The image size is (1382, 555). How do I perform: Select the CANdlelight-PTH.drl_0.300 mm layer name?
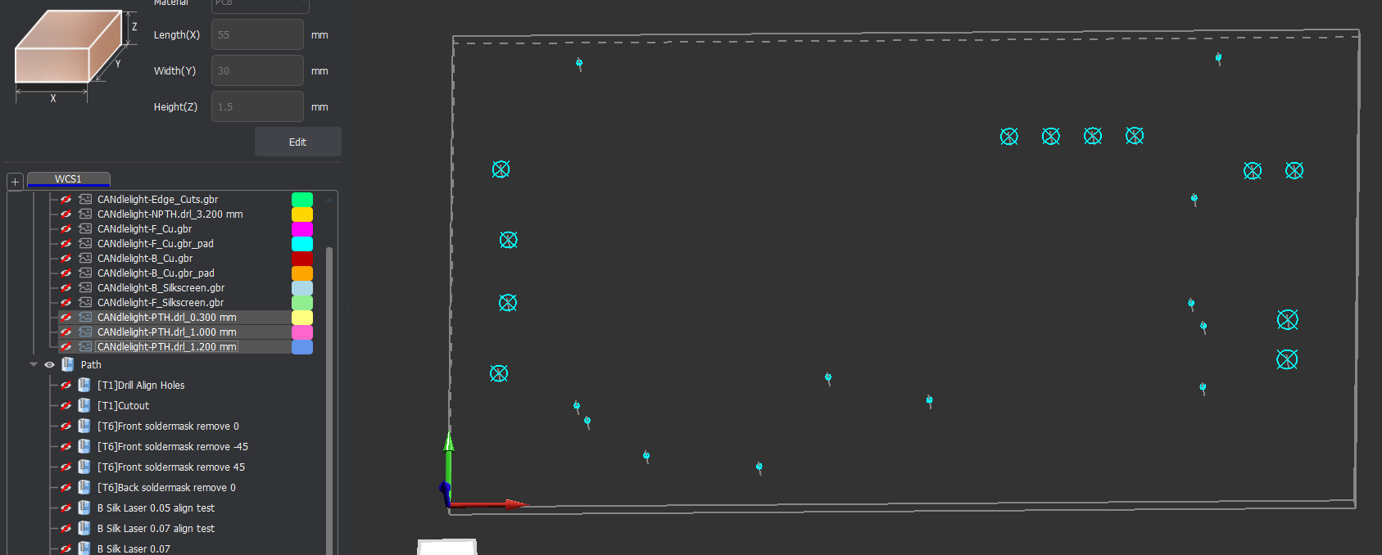pos(166,317)
